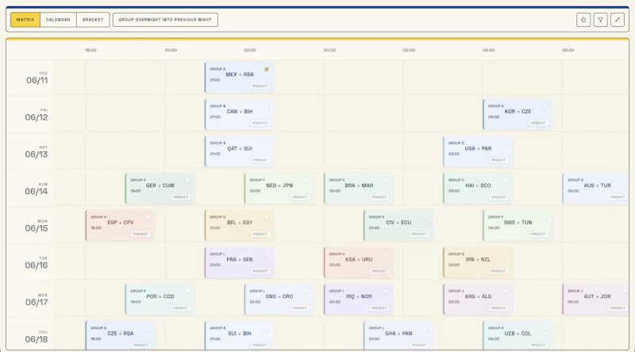Star the BEL v EGY match
635x352 pixels.
coord(267,217)
